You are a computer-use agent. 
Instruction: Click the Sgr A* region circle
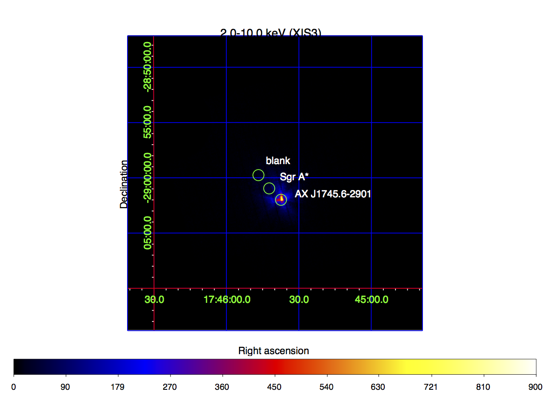pyautogui.click(x=269, y=189)
